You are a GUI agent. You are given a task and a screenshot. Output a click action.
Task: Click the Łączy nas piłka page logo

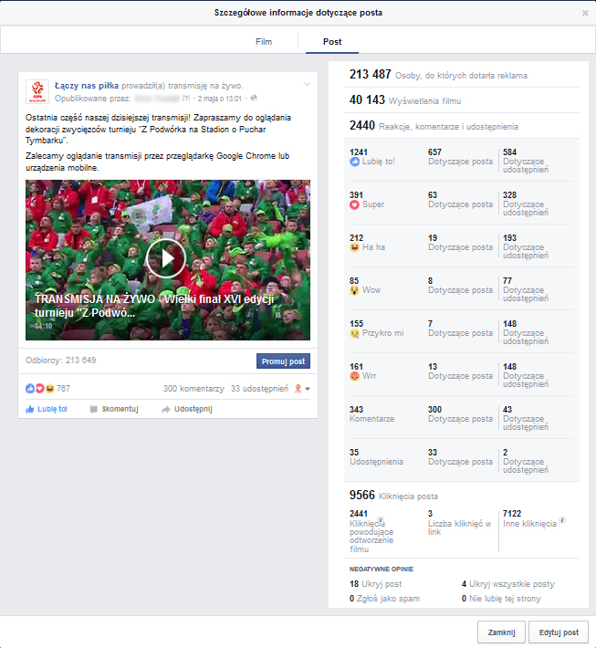click(x=37, y=91)
